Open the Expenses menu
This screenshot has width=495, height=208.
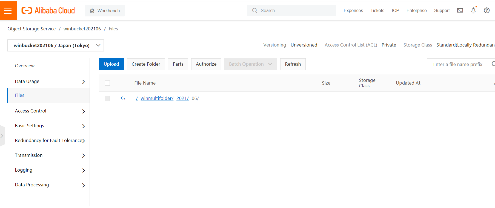click(353, 10)
